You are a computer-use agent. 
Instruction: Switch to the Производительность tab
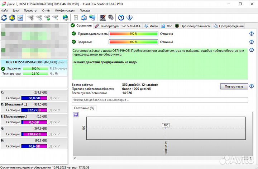click(x=193, y=26)
